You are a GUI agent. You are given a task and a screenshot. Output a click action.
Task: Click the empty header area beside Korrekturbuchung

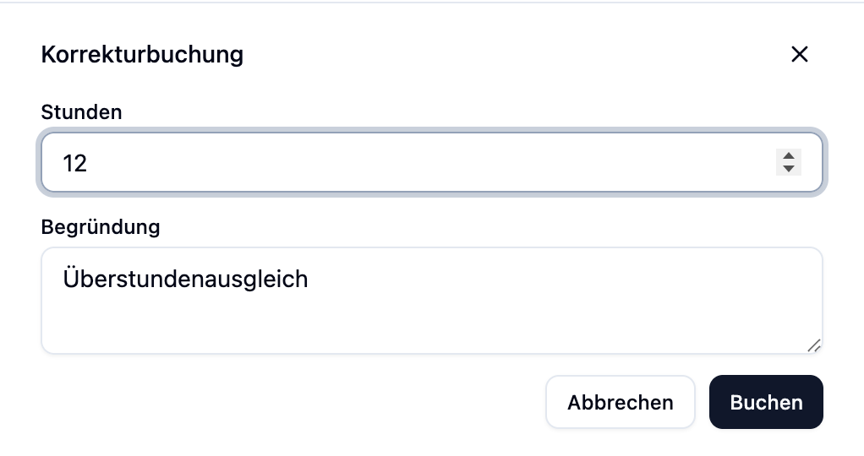coord(507,55)
